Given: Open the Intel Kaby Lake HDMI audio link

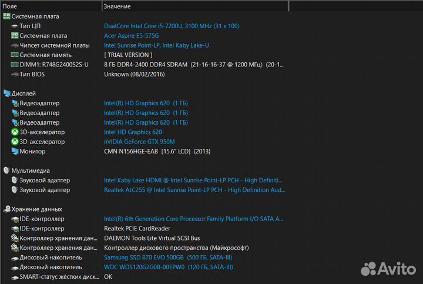Looking at the screenshot, I should (x=193, y=180).
